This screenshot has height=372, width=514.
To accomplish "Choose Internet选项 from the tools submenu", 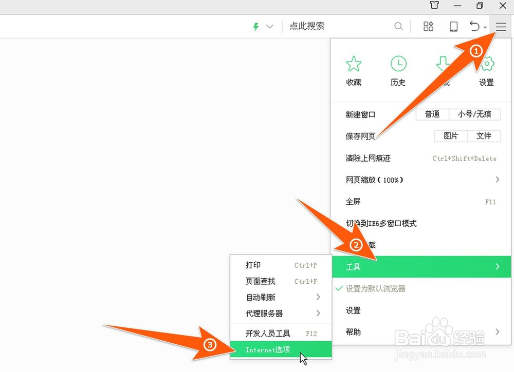I will [x=268, y=349].
